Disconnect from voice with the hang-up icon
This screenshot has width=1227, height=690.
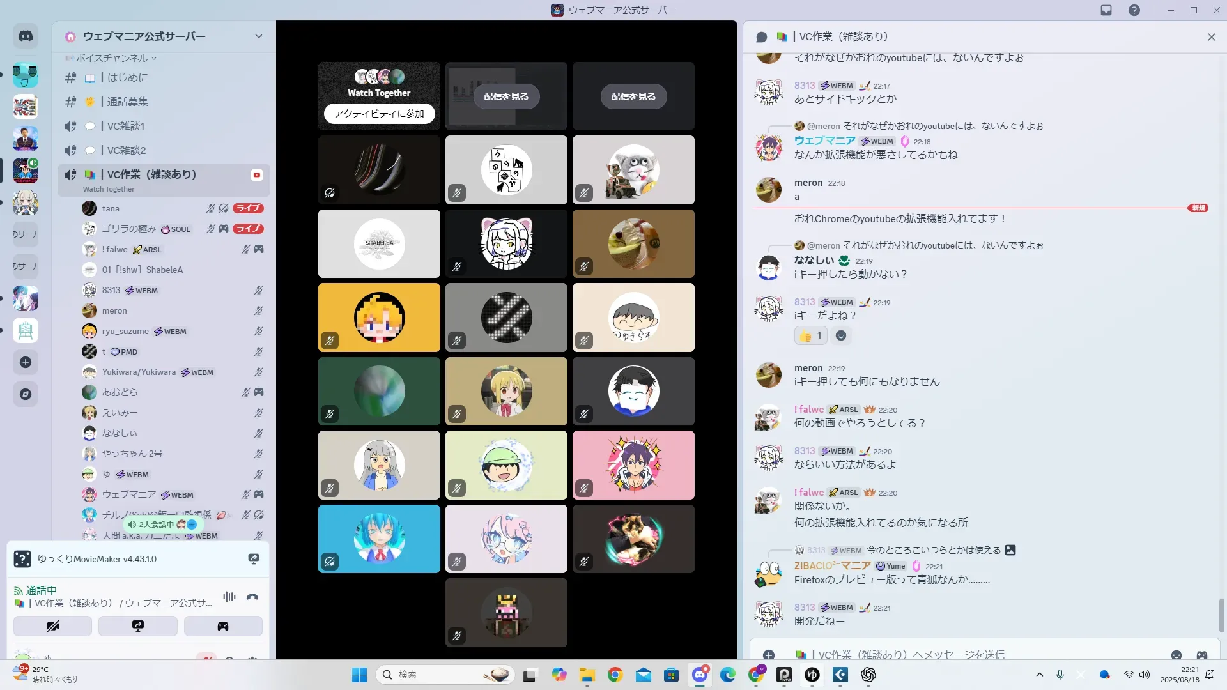[252, 597]
